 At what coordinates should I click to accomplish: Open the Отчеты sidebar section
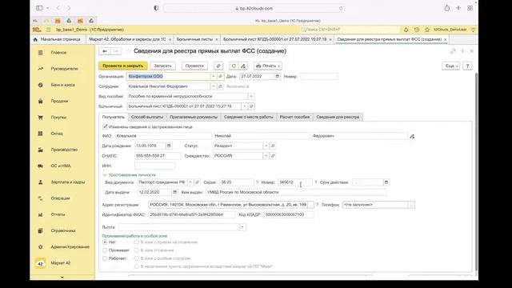58,214
